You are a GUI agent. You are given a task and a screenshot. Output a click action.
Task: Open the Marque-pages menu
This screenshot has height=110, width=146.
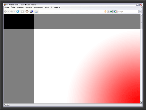tap(38, 7)
